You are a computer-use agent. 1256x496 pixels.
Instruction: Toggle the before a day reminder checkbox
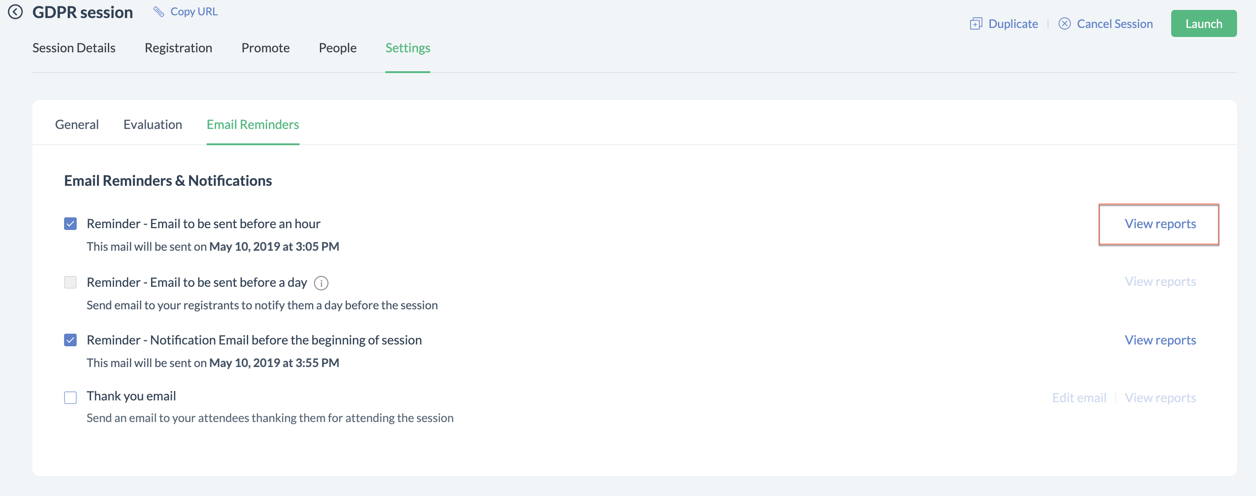(70, 282)
